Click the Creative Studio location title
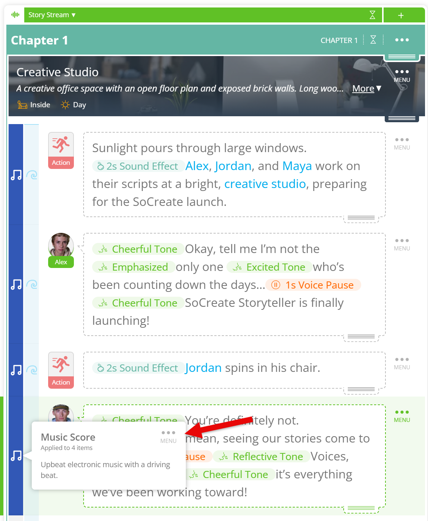 57,72
